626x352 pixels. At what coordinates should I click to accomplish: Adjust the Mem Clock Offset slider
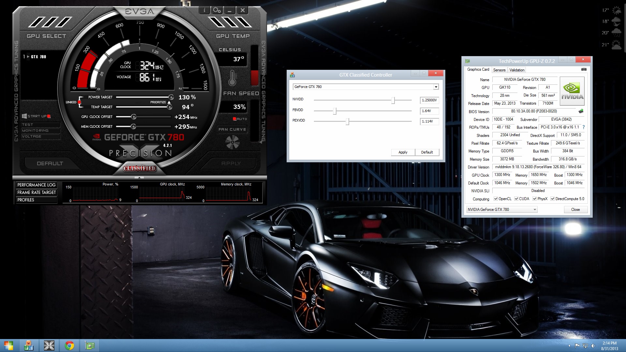pyautogui.click(x=133, y=126)
